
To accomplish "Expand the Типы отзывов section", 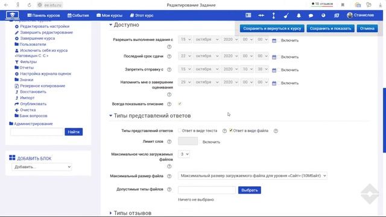I will (130, 213).
